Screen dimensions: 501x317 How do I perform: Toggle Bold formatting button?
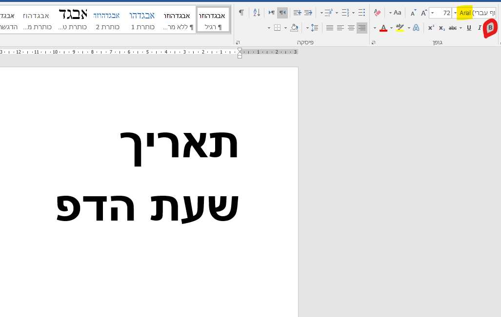[x=490, y=28]
